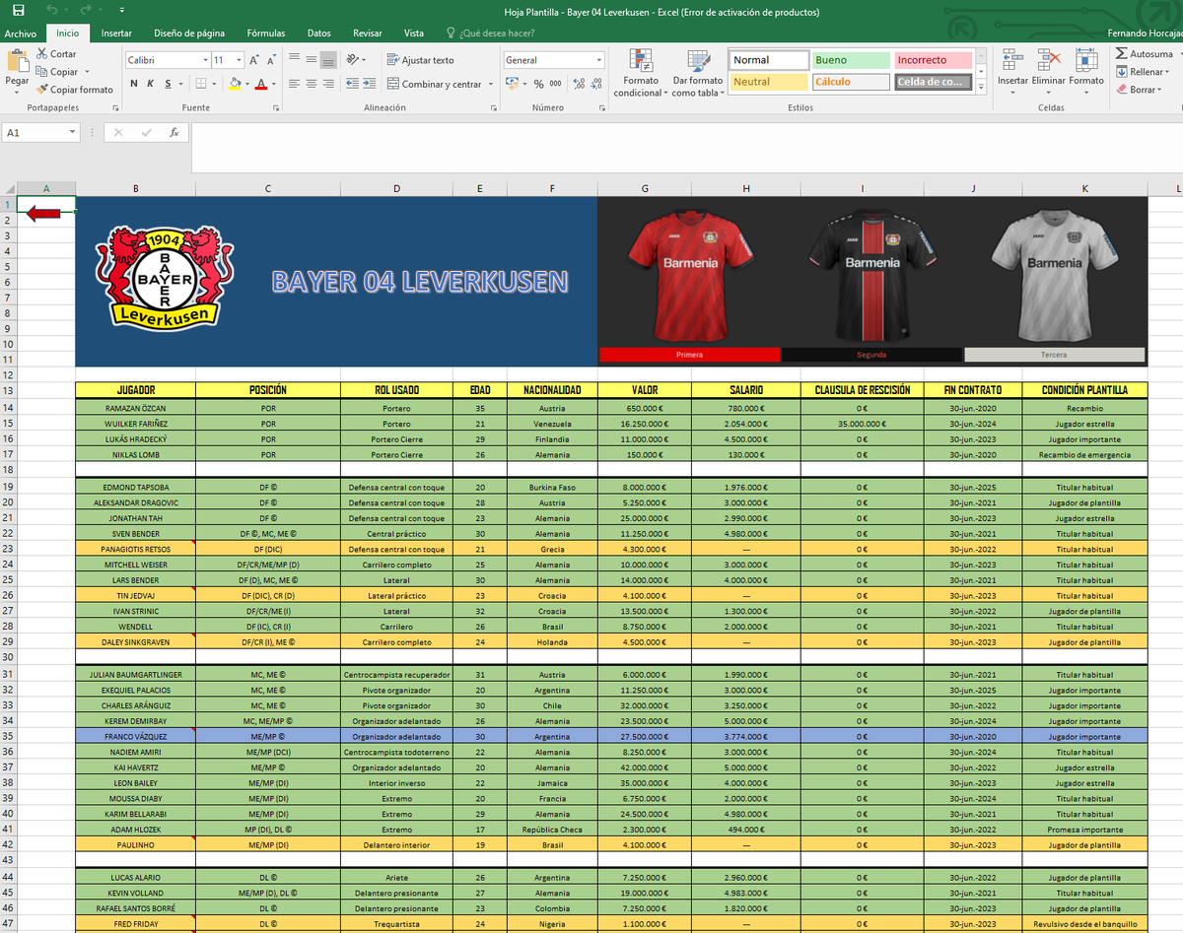The image size is (1183, 933).
Task: Paste clipboard contents with Pegar
Action: pos(17,71)
